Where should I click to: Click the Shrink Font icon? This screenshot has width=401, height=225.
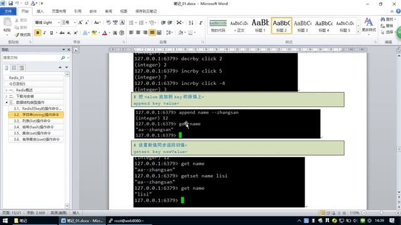pos(86,22)
